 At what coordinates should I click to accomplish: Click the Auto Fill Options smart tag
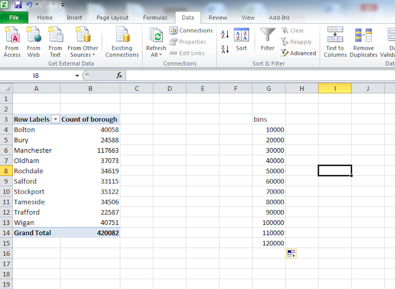(290, 253)
